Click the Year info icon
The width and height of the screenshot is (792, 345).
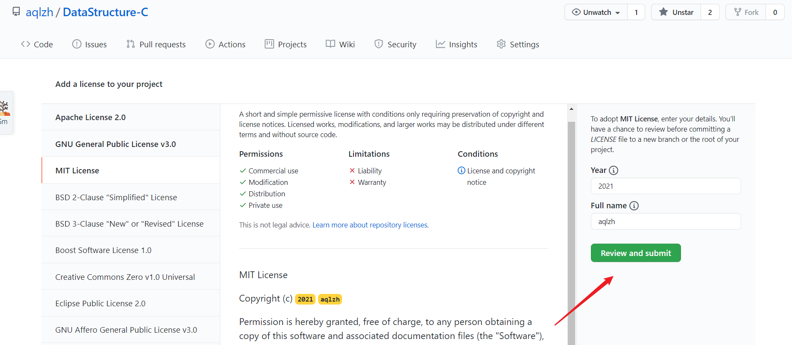click(x=614, y=170)
